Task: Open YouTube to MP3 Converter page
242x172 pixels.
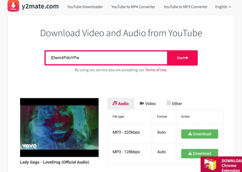Action: (186, 7)
